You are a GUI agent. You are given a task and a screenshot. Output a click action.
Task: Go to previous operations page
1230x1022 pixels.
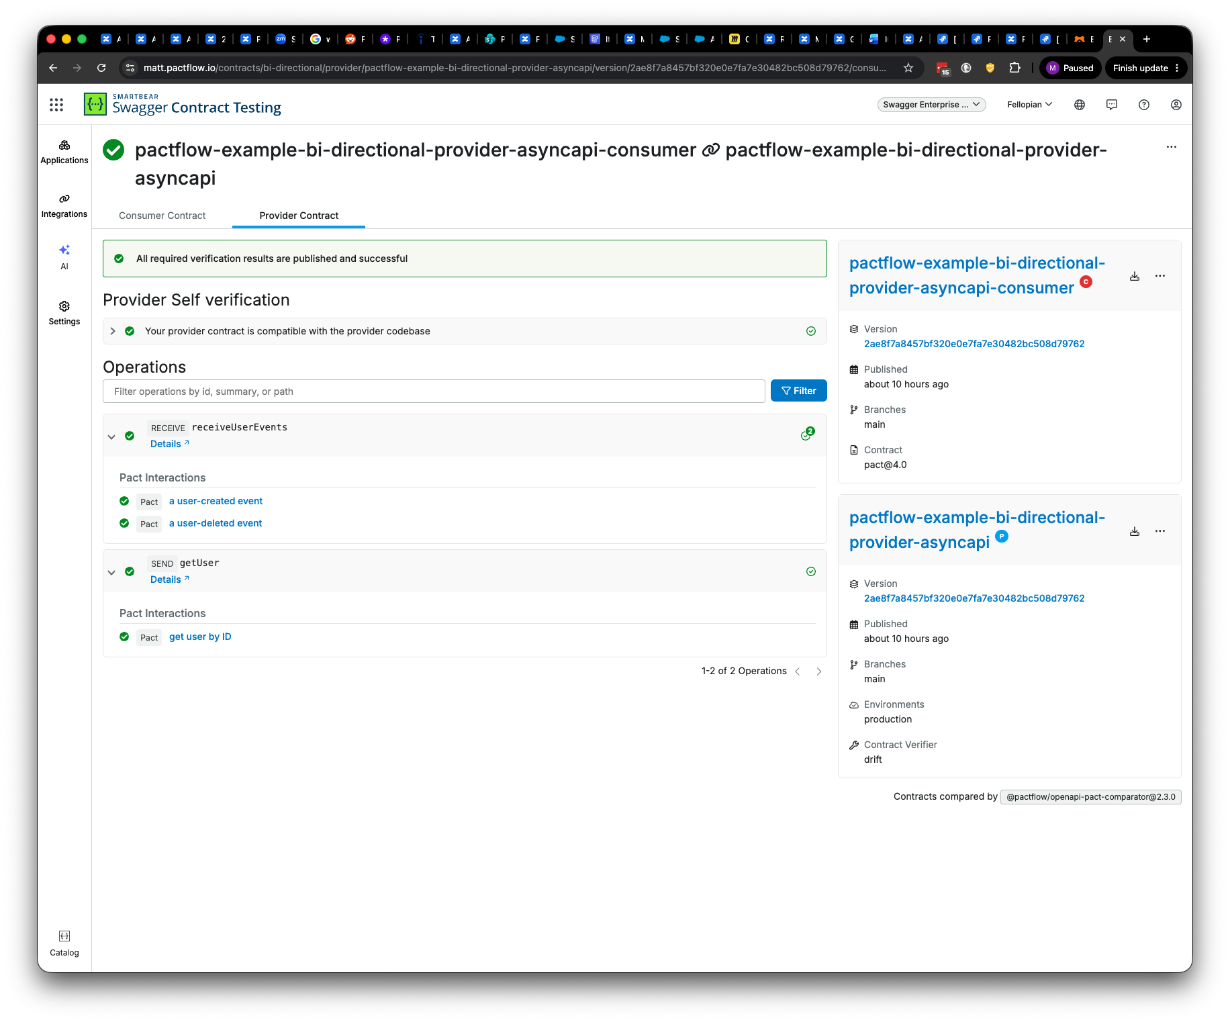point(798,671)
